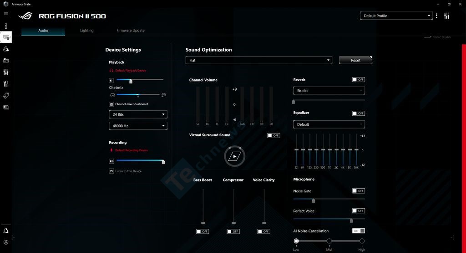Open user notifications icon at sidebar bottom

[x=5, y=231]
